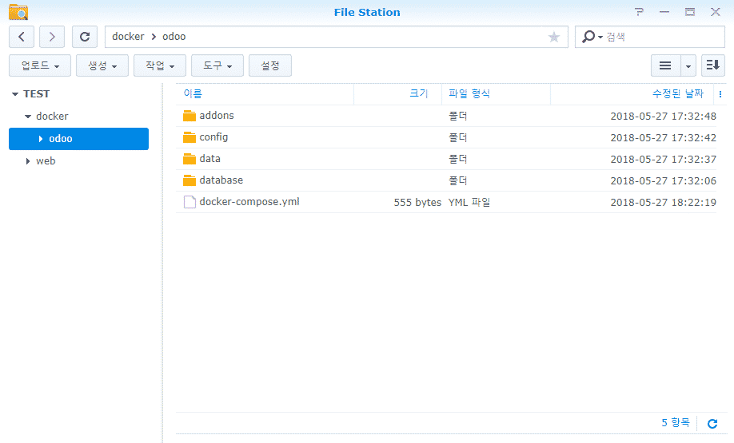Click the 555 bytes size cell

pos(417,202)
